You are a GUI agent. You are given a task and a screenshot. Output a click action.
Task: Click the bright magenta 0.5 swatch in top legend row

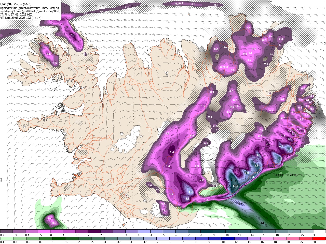pos(44,232)
